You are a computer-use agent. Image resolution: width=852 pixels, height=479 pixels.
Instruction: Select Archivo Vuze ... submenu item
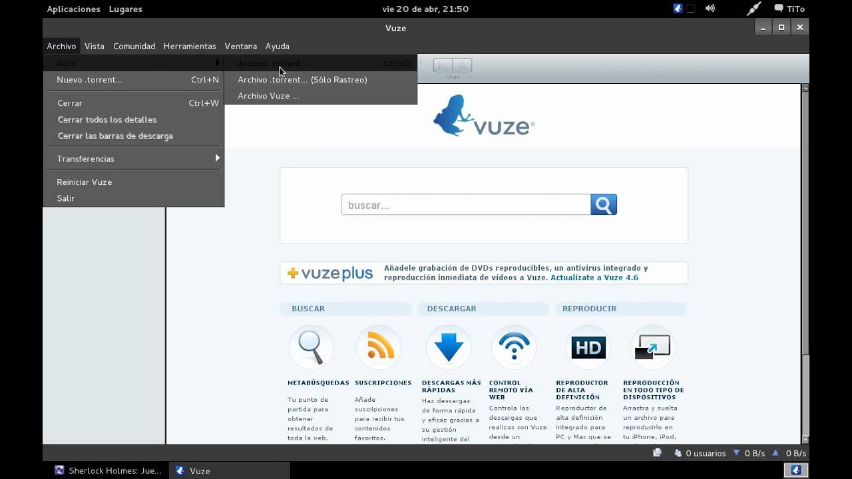coord(321,96)
